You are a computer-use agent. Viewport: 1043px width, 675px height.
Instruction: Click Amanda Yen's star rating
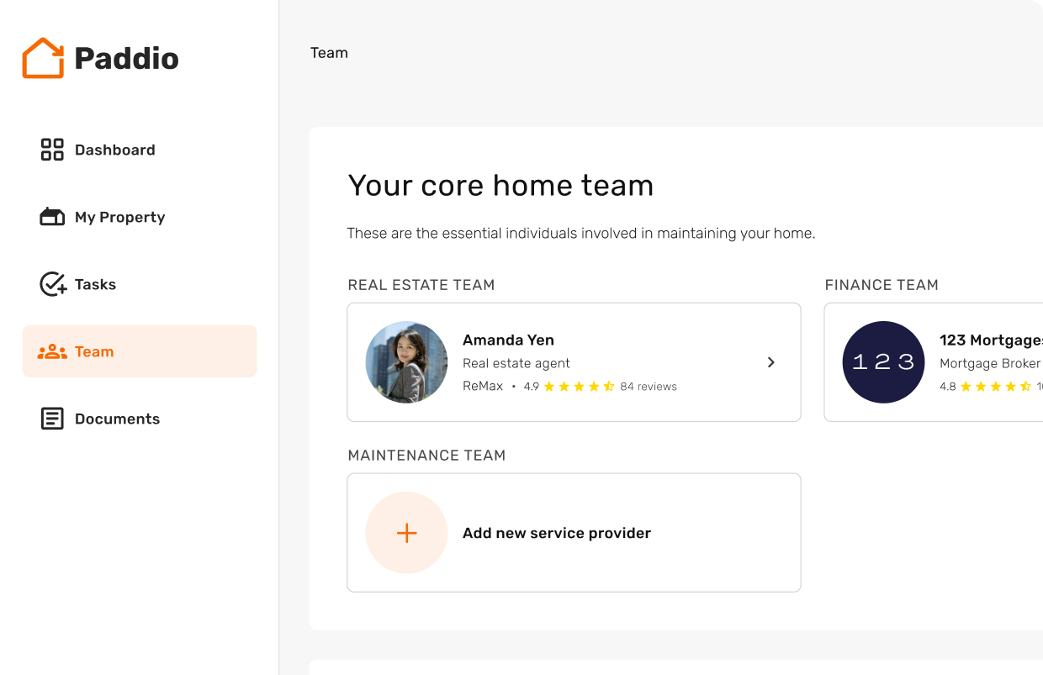(x=579, y=387)
